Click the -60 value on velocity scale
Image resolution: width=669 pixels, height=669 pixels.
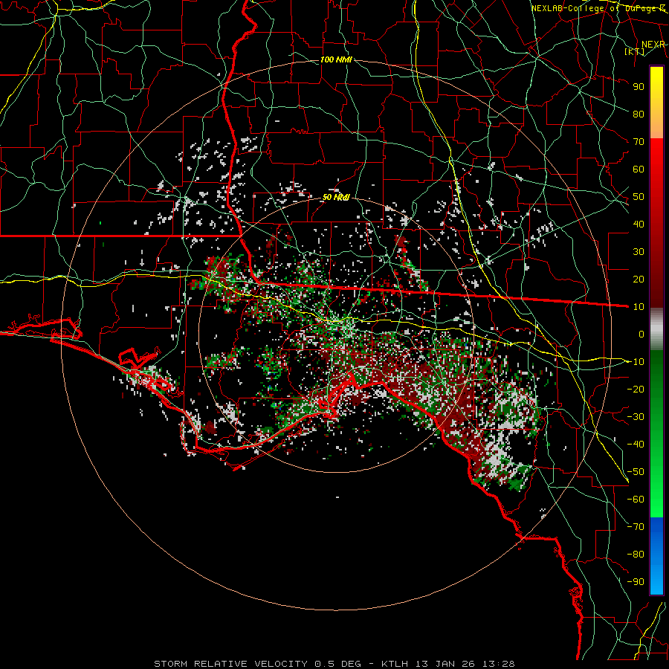point(636,500)
